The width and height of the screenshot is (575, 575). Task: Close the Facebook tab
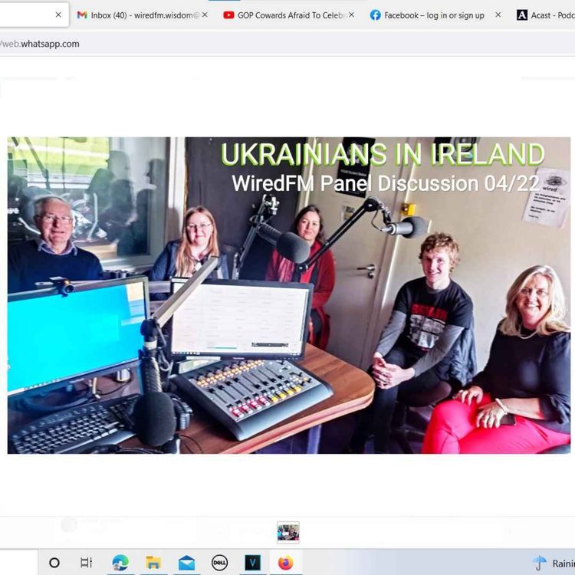498,15
